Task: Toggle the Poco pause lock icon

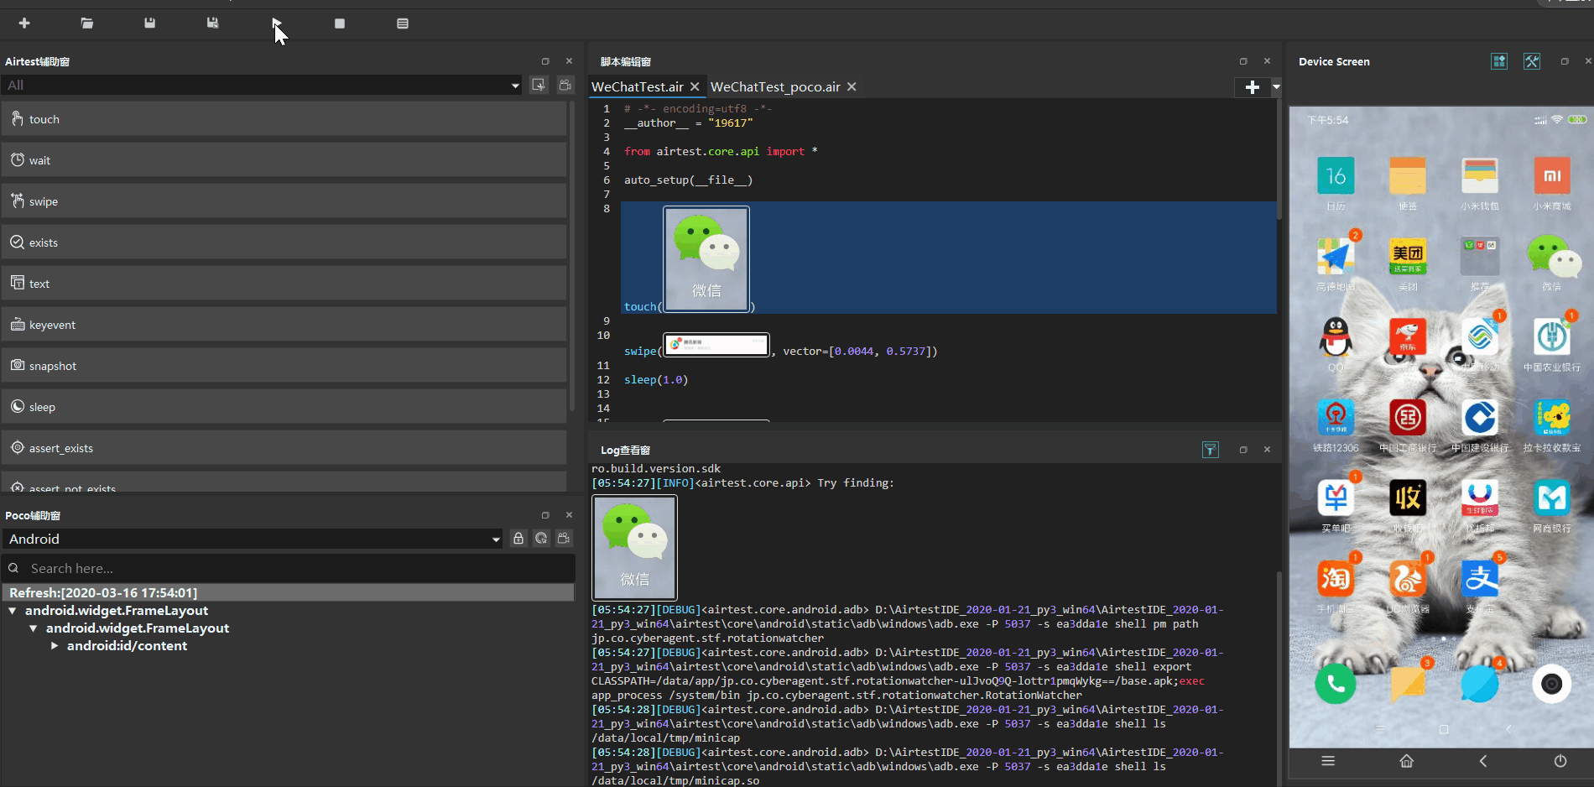Action: point(518,539)
